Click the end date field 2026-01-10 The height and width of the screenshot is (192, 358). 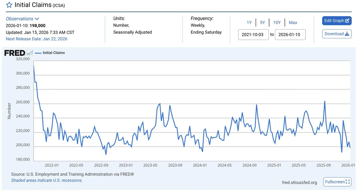pos(290,35)
